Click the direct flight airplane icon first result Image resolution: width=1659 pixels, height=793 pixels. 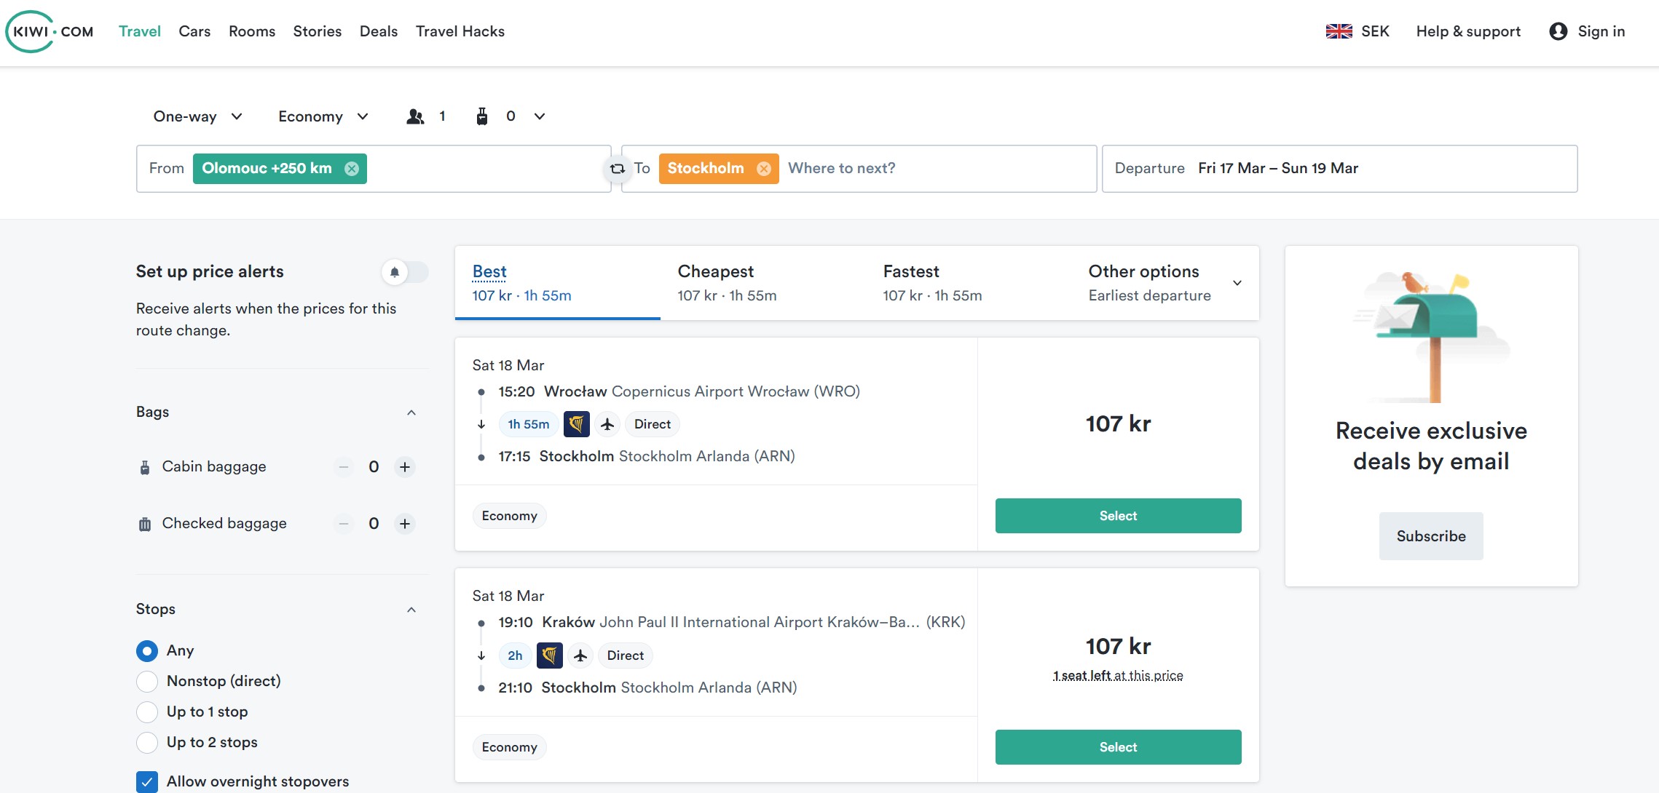click(605, 424)
